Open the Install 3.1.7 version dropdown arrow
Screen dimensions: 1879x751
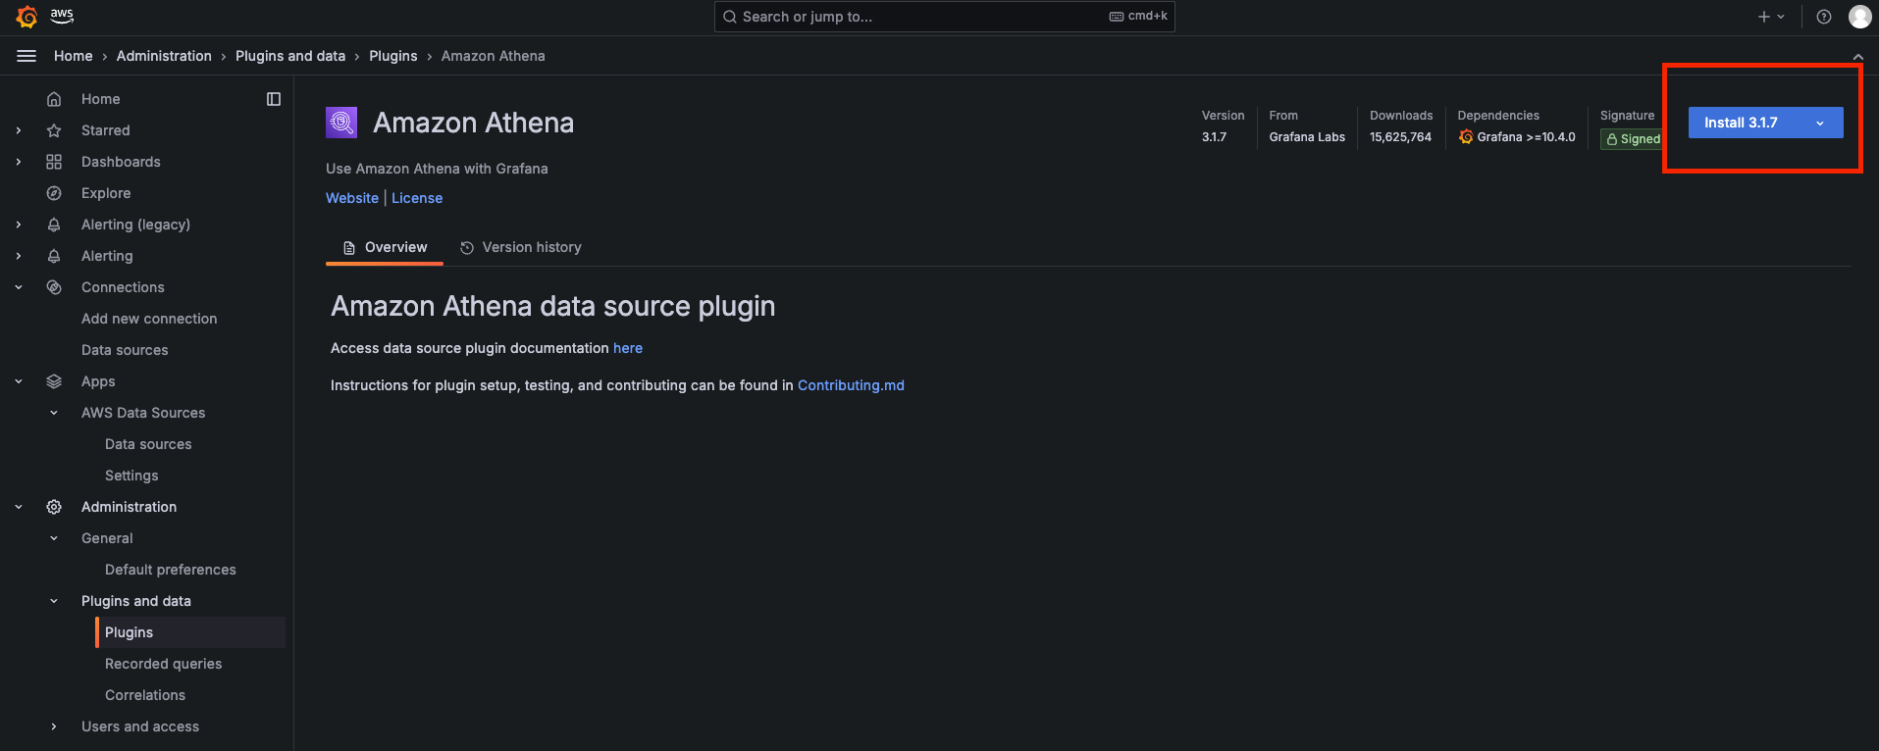[1820, 123]
